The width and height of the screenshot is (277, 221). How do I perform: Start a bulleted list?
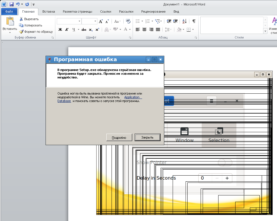pos(138,21)
